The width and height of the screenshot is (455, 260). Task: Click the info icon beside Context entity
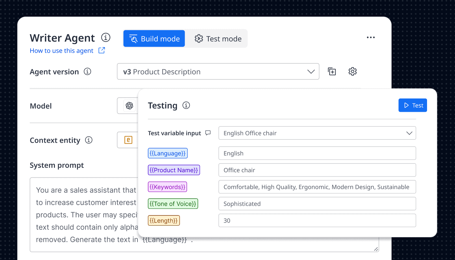pyautogui.click(x=89, y=140)
